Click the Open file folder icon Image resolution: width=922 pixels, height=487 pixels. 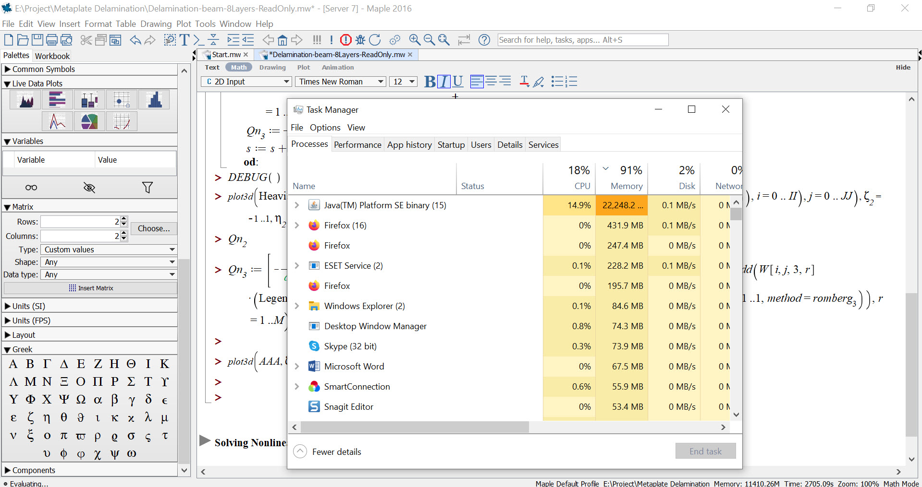coord(23,40)
